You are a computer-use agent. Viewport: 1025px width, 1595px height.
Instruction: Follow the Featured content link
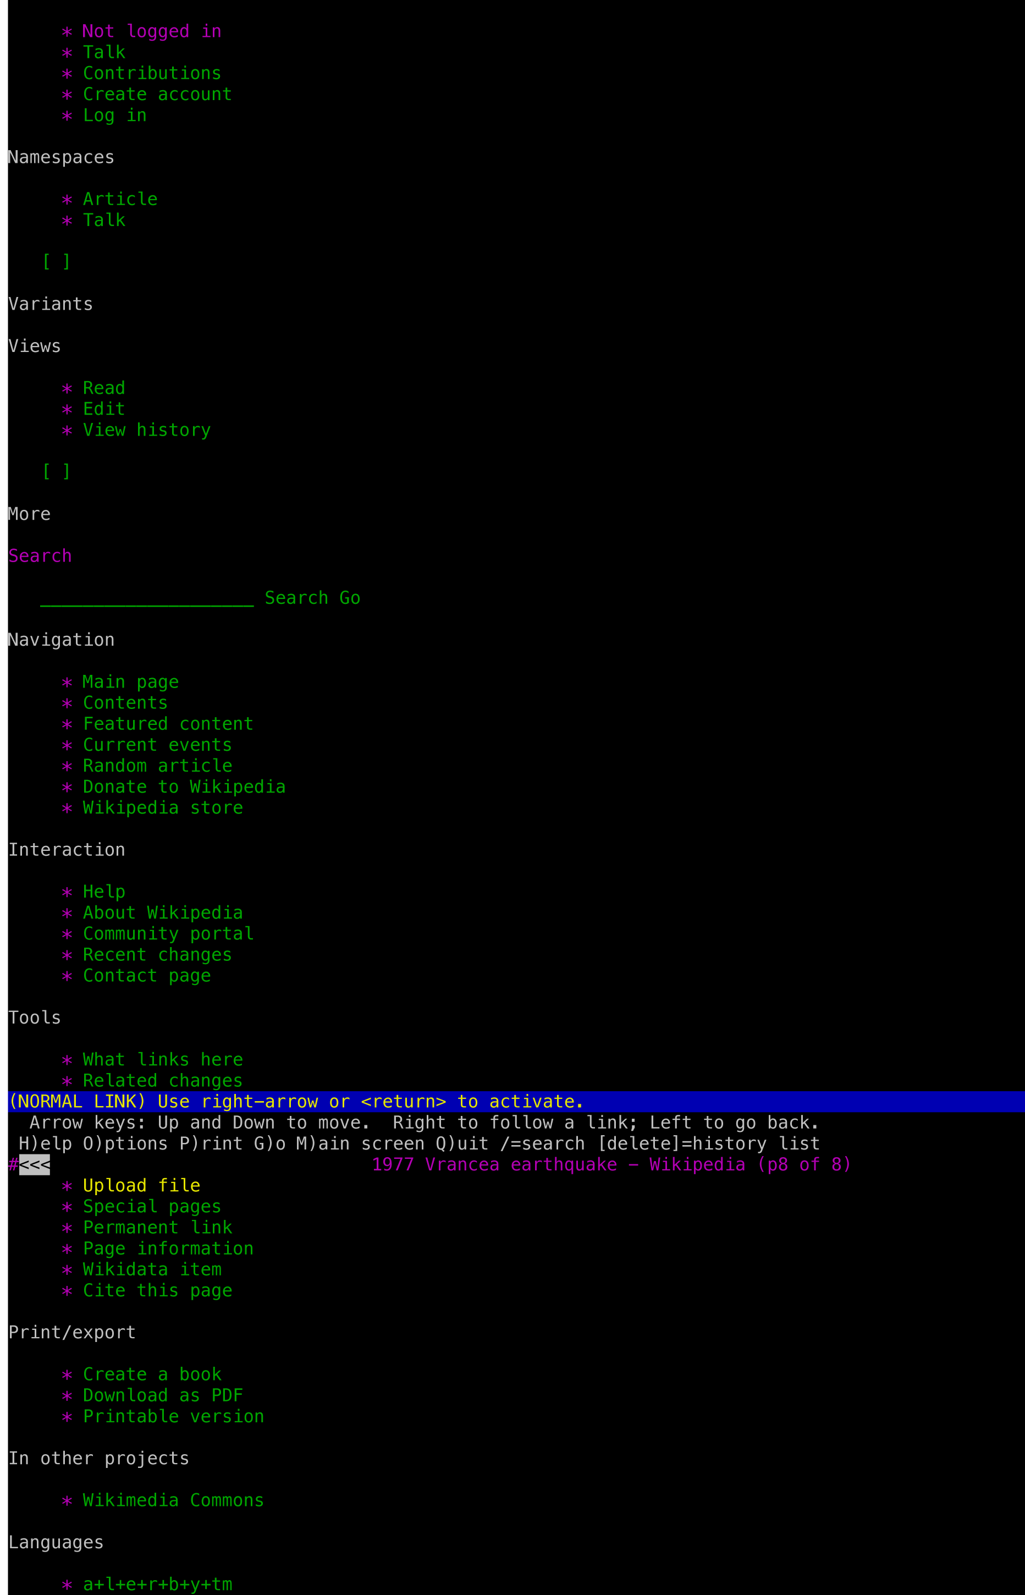168,724
